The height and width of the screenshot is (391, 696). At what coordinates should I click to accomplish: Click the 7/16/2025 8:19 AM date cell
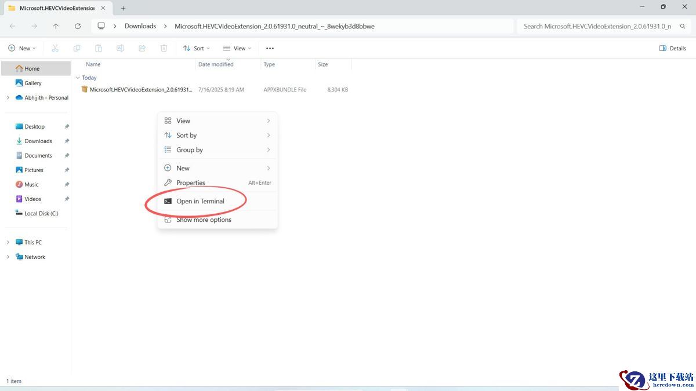coord(221,90)
